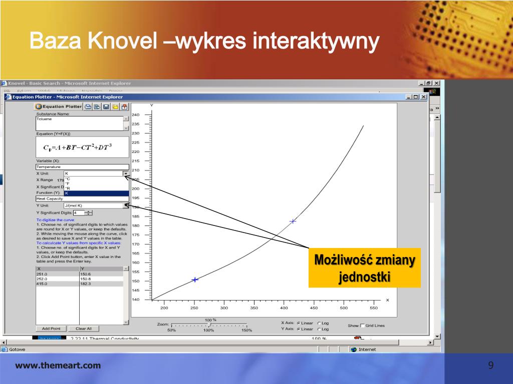
Task: Click the X column header in data table
Action: (x=58, y=269)
